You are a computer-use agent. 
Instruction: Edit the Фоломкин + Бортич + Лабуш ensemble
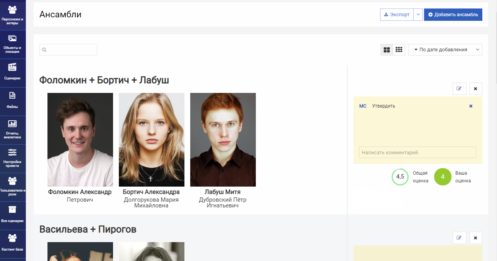[x=459, y=88]
